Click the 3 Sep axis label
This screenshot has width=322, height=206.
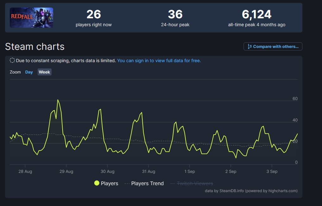tap(272, 171)
